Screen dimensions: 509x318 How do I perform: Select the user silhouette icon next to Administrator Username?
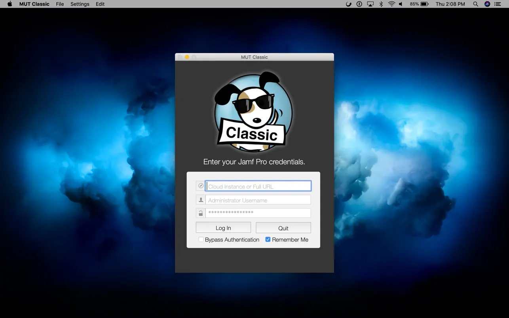point(201,199)
